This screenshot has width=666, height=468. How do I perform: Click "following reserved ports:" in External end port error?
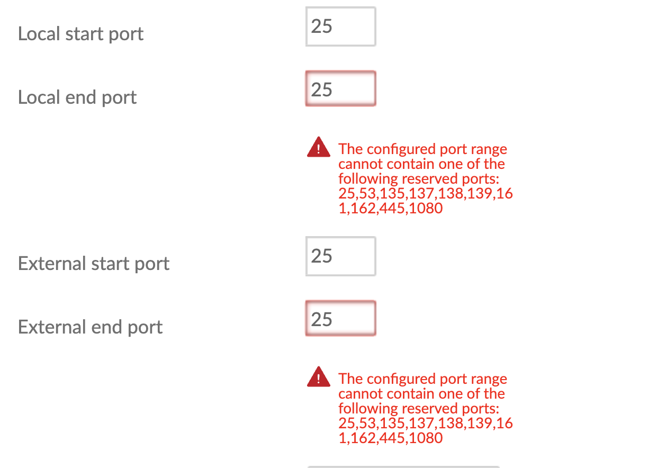(419, 409)
